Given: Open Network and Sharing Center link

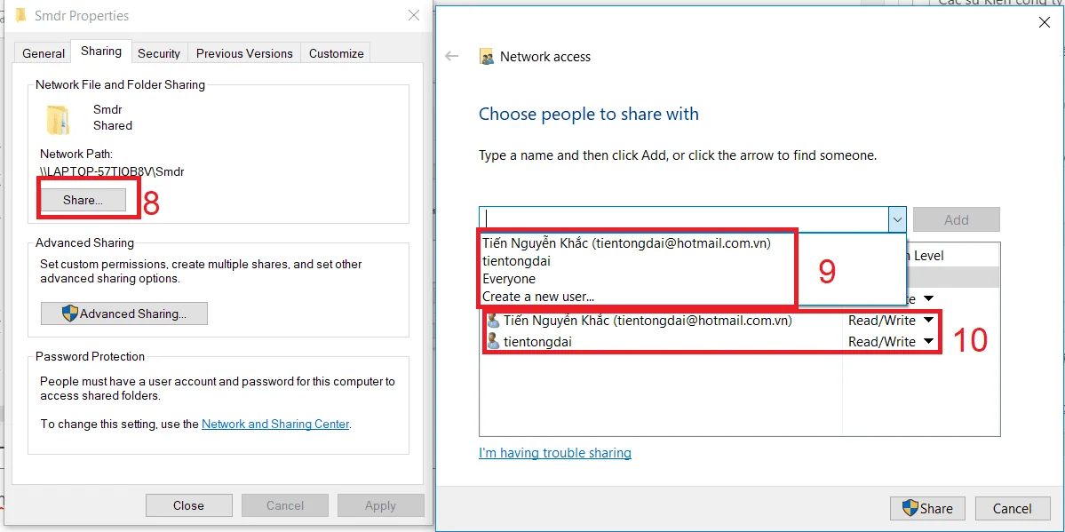Looking at the screenshot, I should (x=275, y=424).
